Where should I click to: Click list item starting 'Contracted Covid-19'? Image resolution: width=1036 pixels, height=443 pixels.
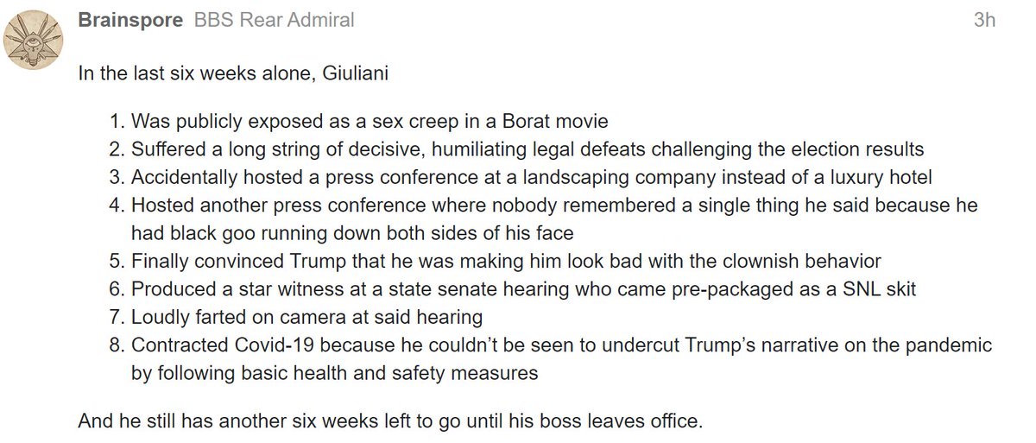561,345
